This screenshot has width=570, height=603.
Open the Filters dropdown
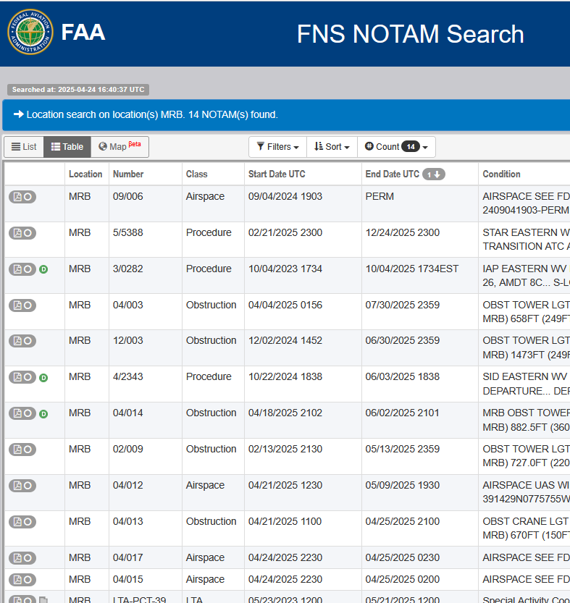click(x=277, y=147)
